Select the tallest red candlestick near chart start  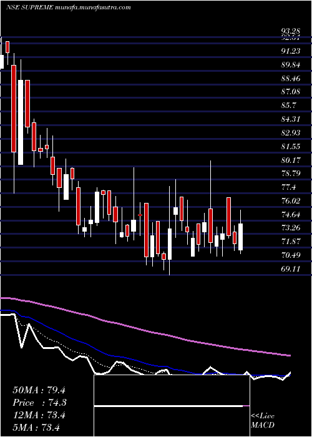[x=14, y=109]
